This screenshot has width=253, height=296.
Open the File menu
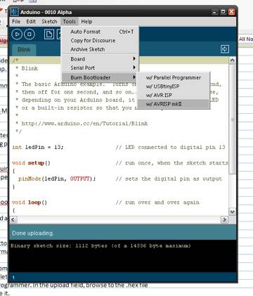point(16,22)
